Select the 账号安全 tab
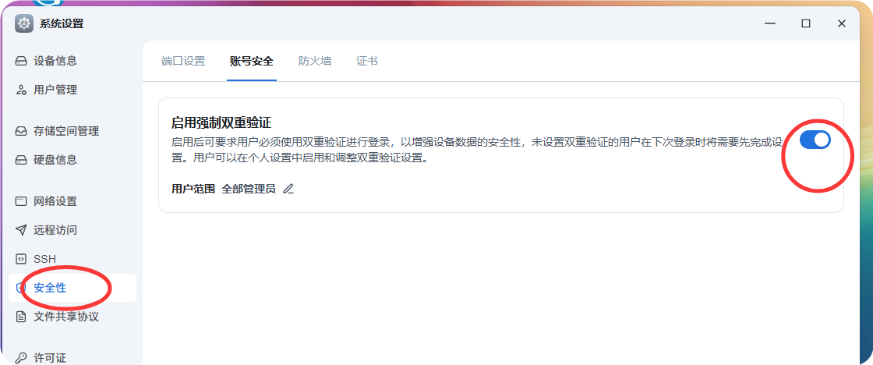This screenshot has height=365, width=873. coord(252,61)
